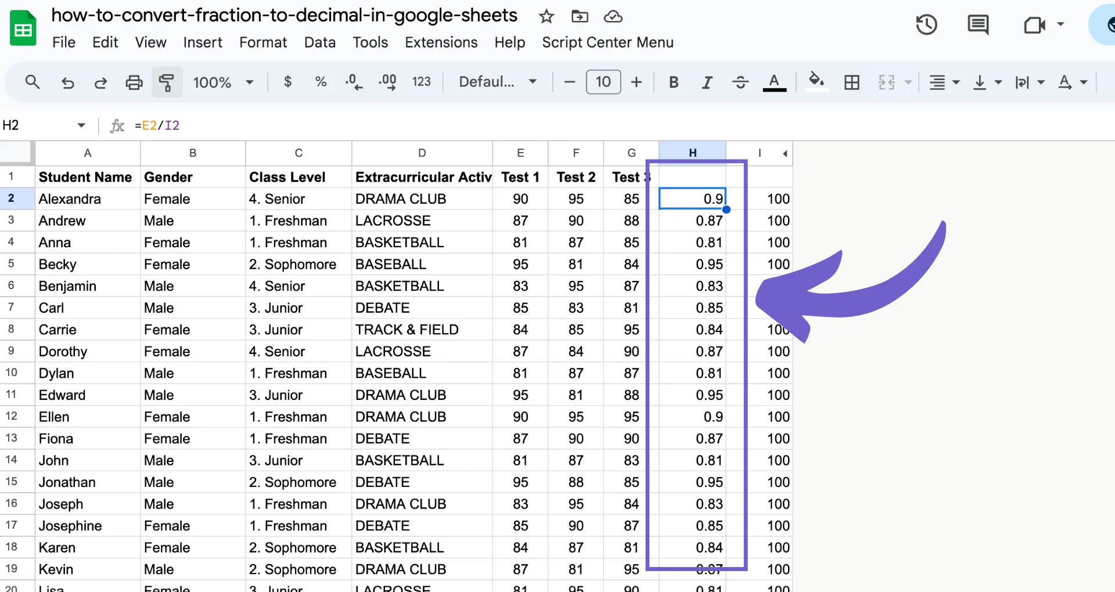The height and width of the screenshot is (592, 1115).
Task: Click the font size input field
Action: coord(603,82)
